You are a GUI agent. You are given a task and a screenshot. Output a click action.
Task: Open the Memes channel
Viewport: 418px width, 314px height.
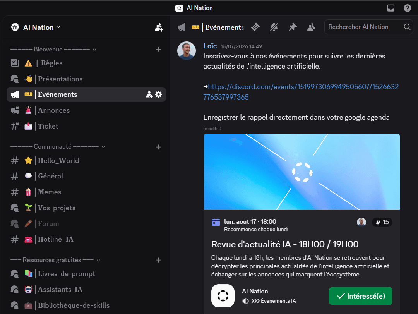[86, 192]
